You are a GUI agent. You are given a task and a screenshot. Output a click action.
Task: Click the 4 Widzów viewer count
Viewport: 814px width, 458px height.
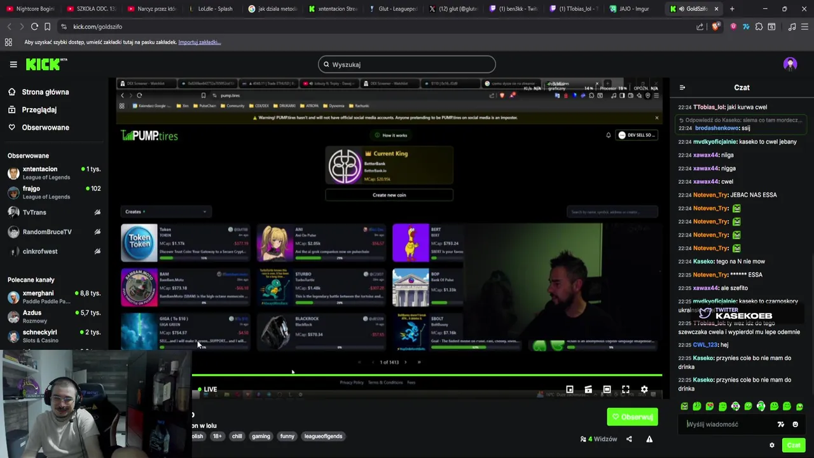click(x=598, y=439)
